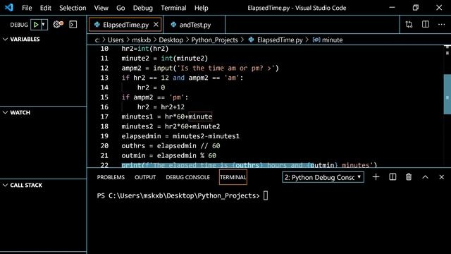Open the File menu
Viewport: 451px width, 254px height.
(x=27, y=8)
